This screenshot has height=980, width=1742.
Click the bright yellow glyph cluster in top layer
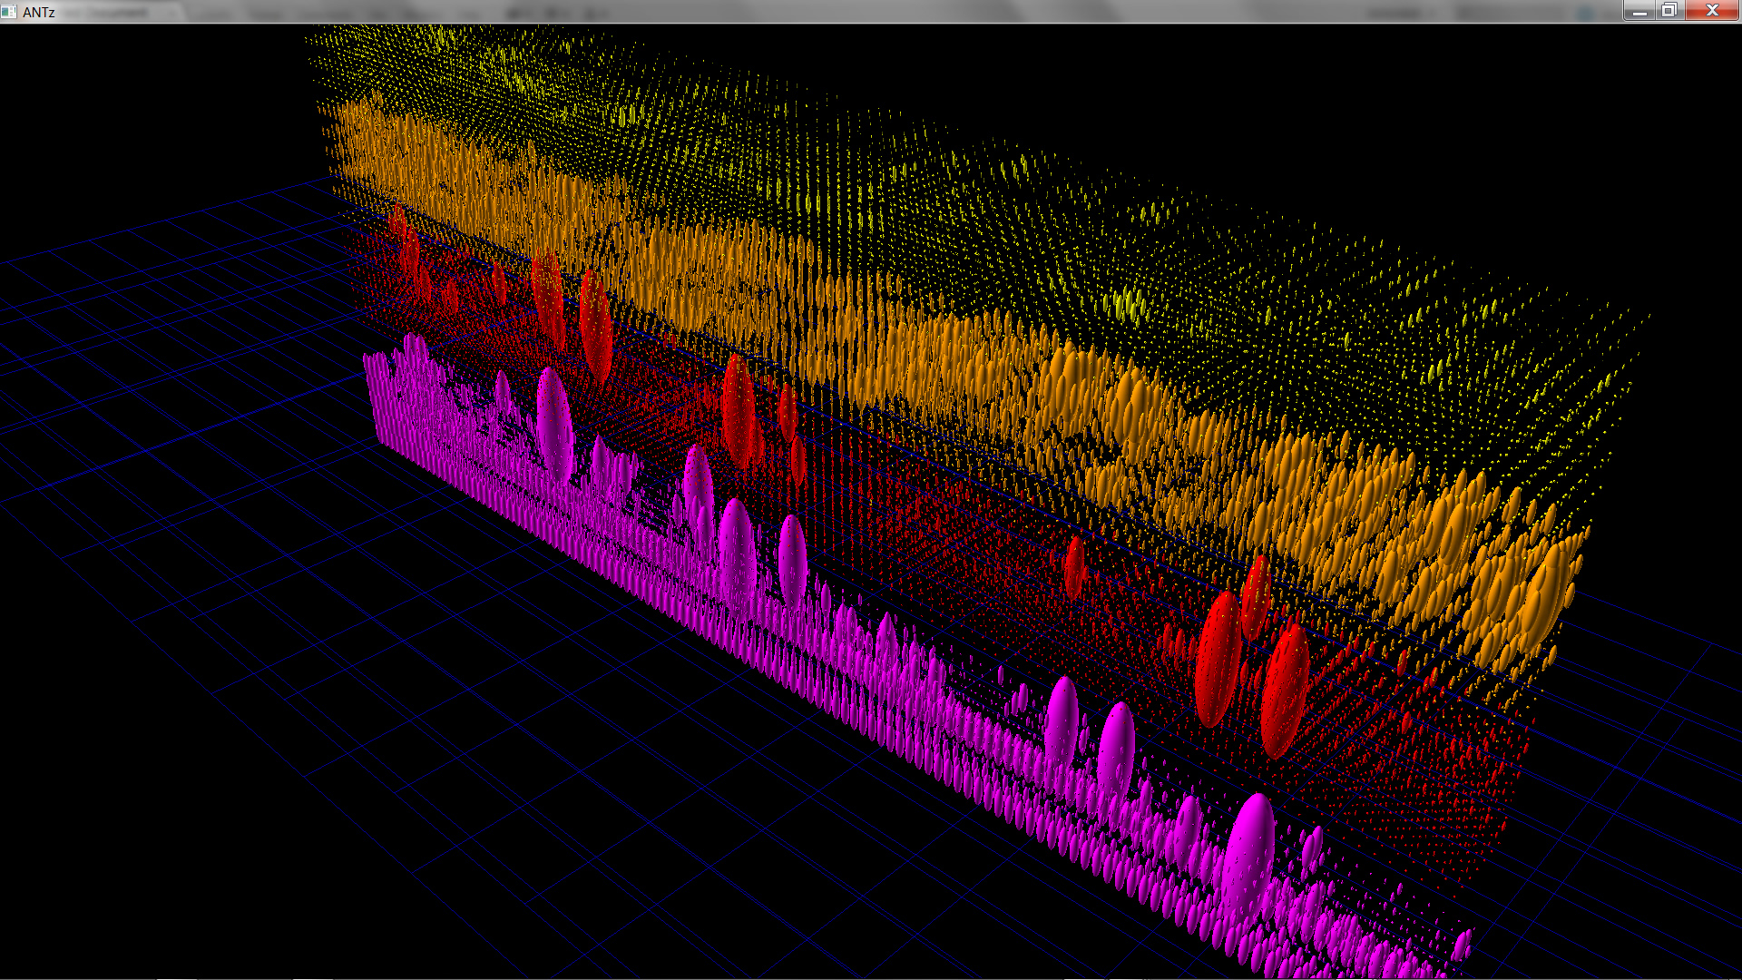coord(1128,304)
